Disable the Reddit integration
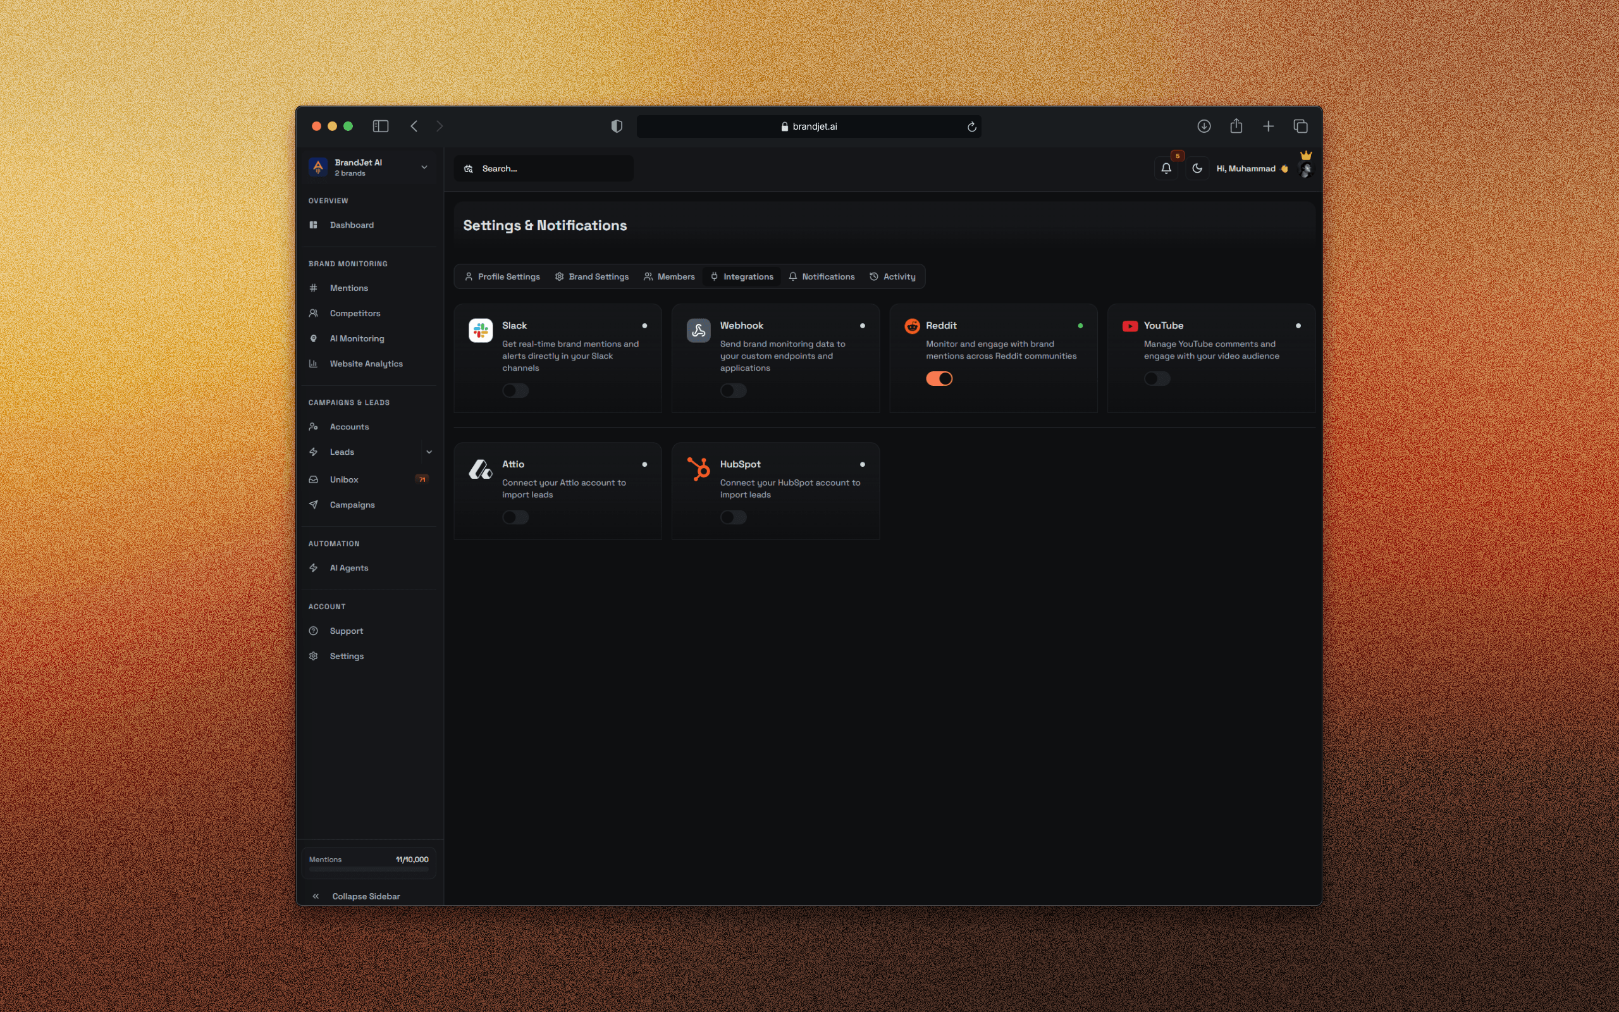This screenshot has height=1012, width=1619. coord(939,378)
